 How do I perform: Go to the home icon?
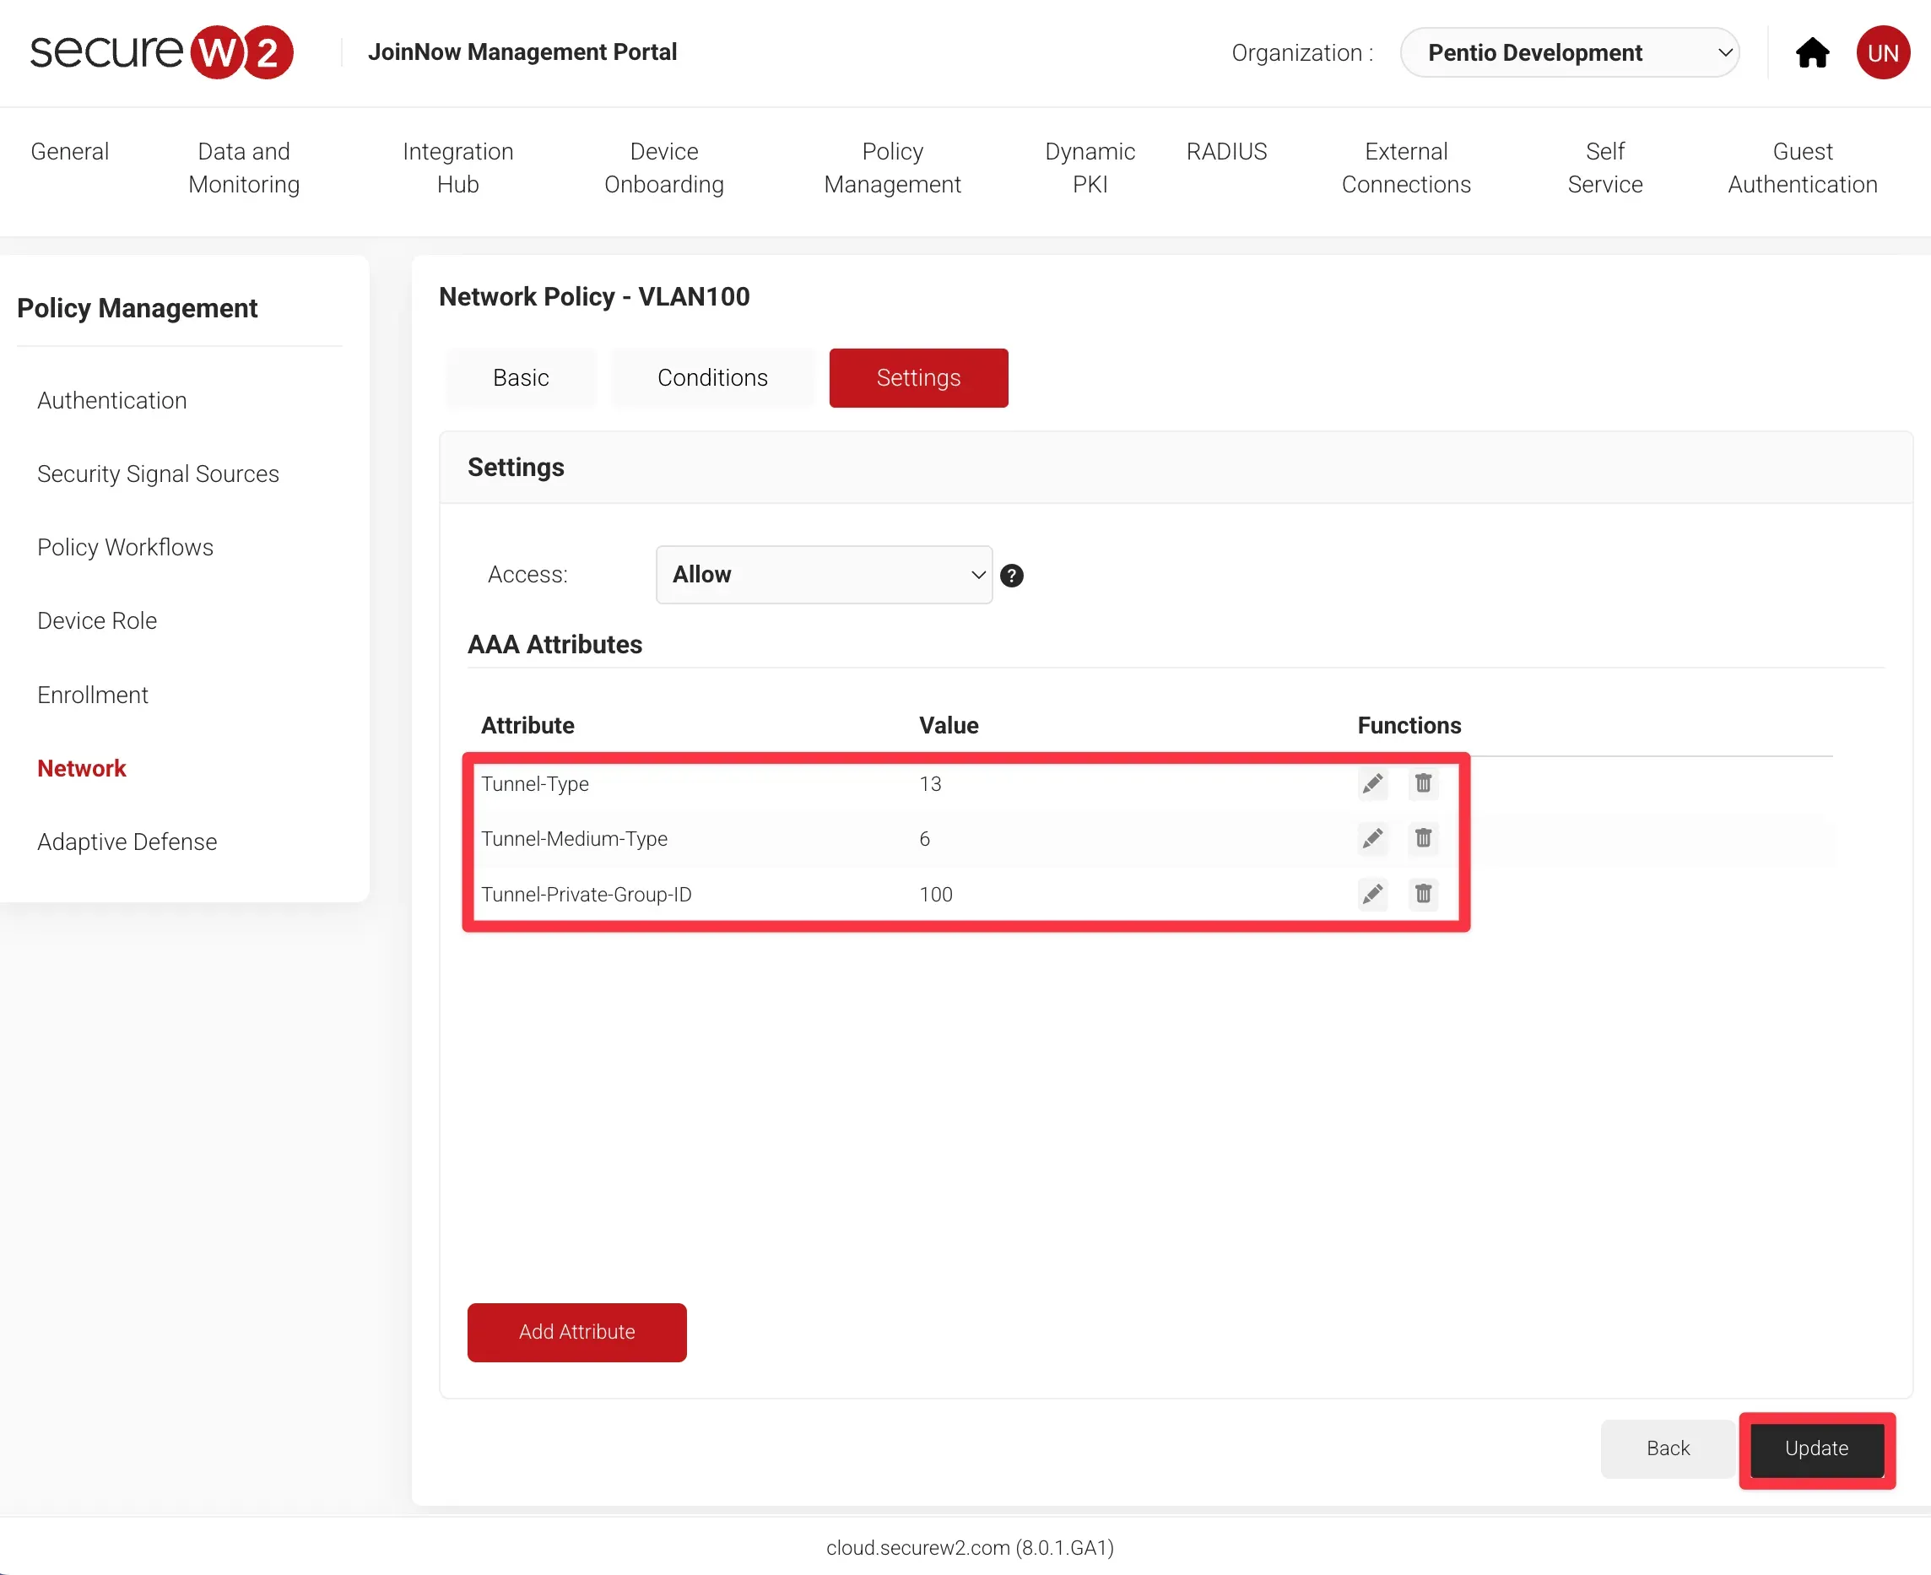tap(1812, 52)
